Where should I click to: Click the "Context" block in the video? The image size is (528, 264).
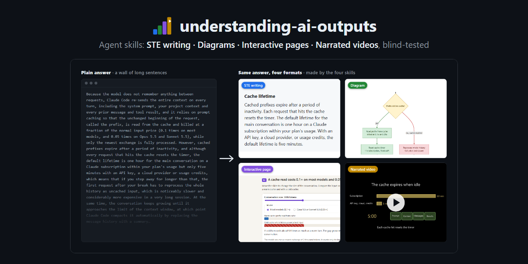(x=407, y=216)
